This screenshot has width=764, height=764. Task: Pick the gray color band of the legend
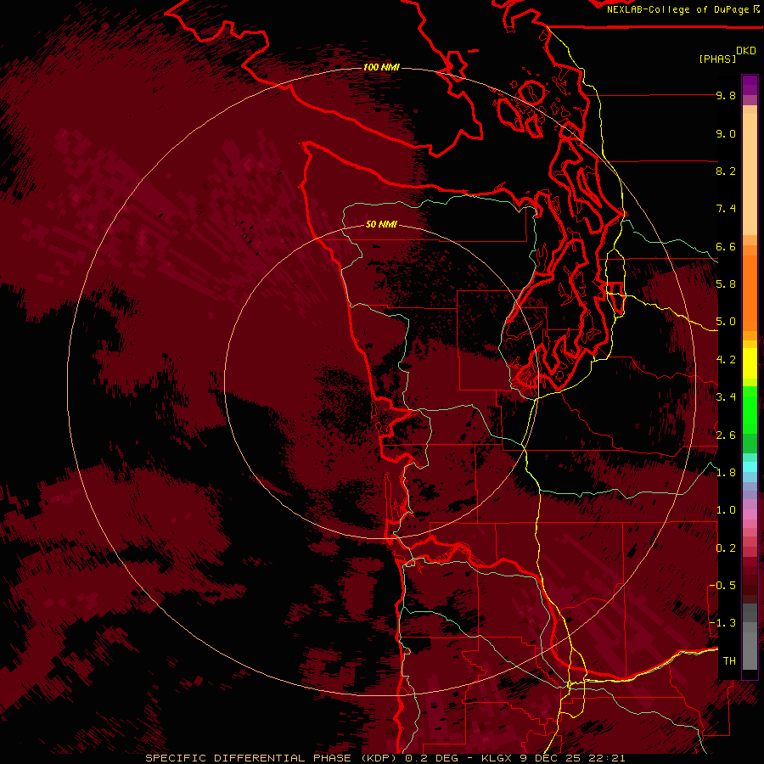point(750,637)
